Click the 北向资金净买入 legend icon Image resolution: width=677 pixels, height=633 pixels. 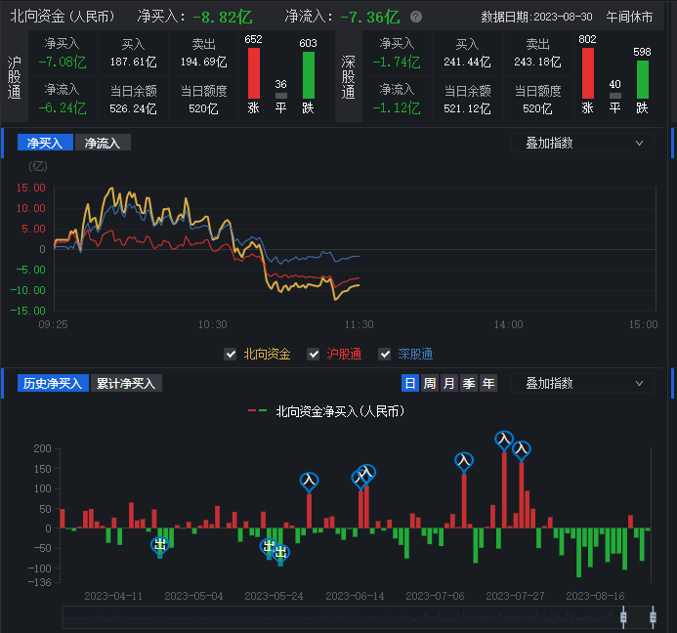(258, 411)
